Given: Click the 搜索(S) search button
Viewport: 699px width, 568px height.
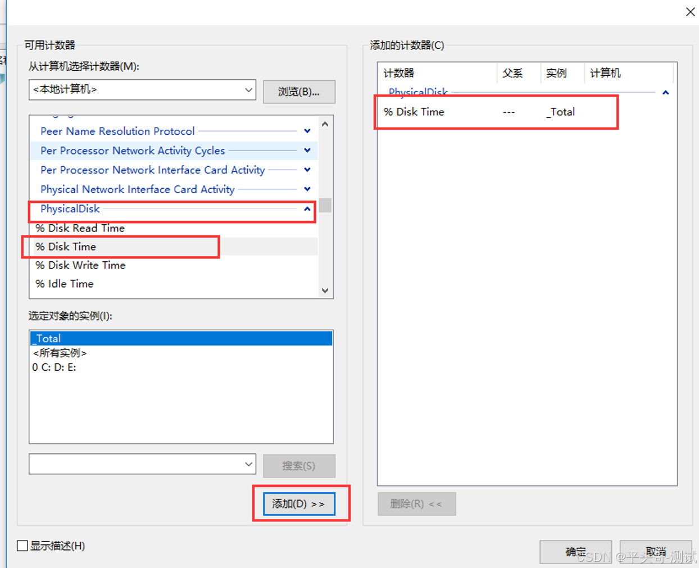Looking at the screenshot, I should 299,466.
